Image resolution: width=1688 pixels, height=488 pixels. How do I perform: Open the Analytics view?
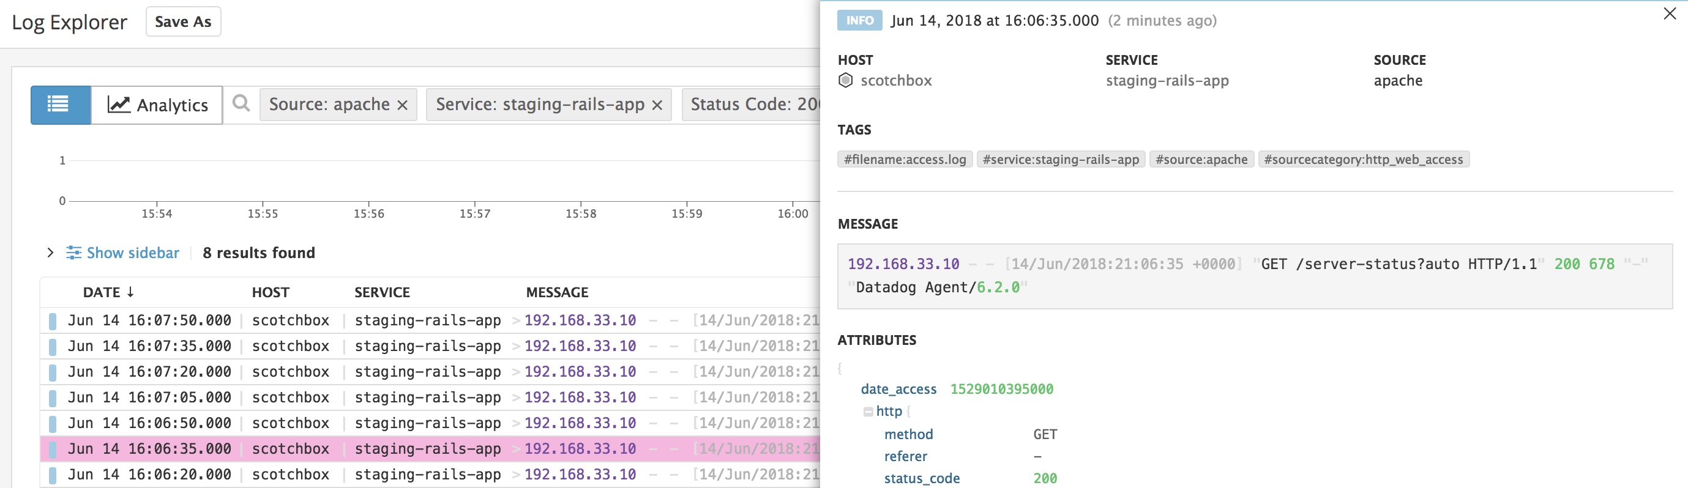point(157,105)
